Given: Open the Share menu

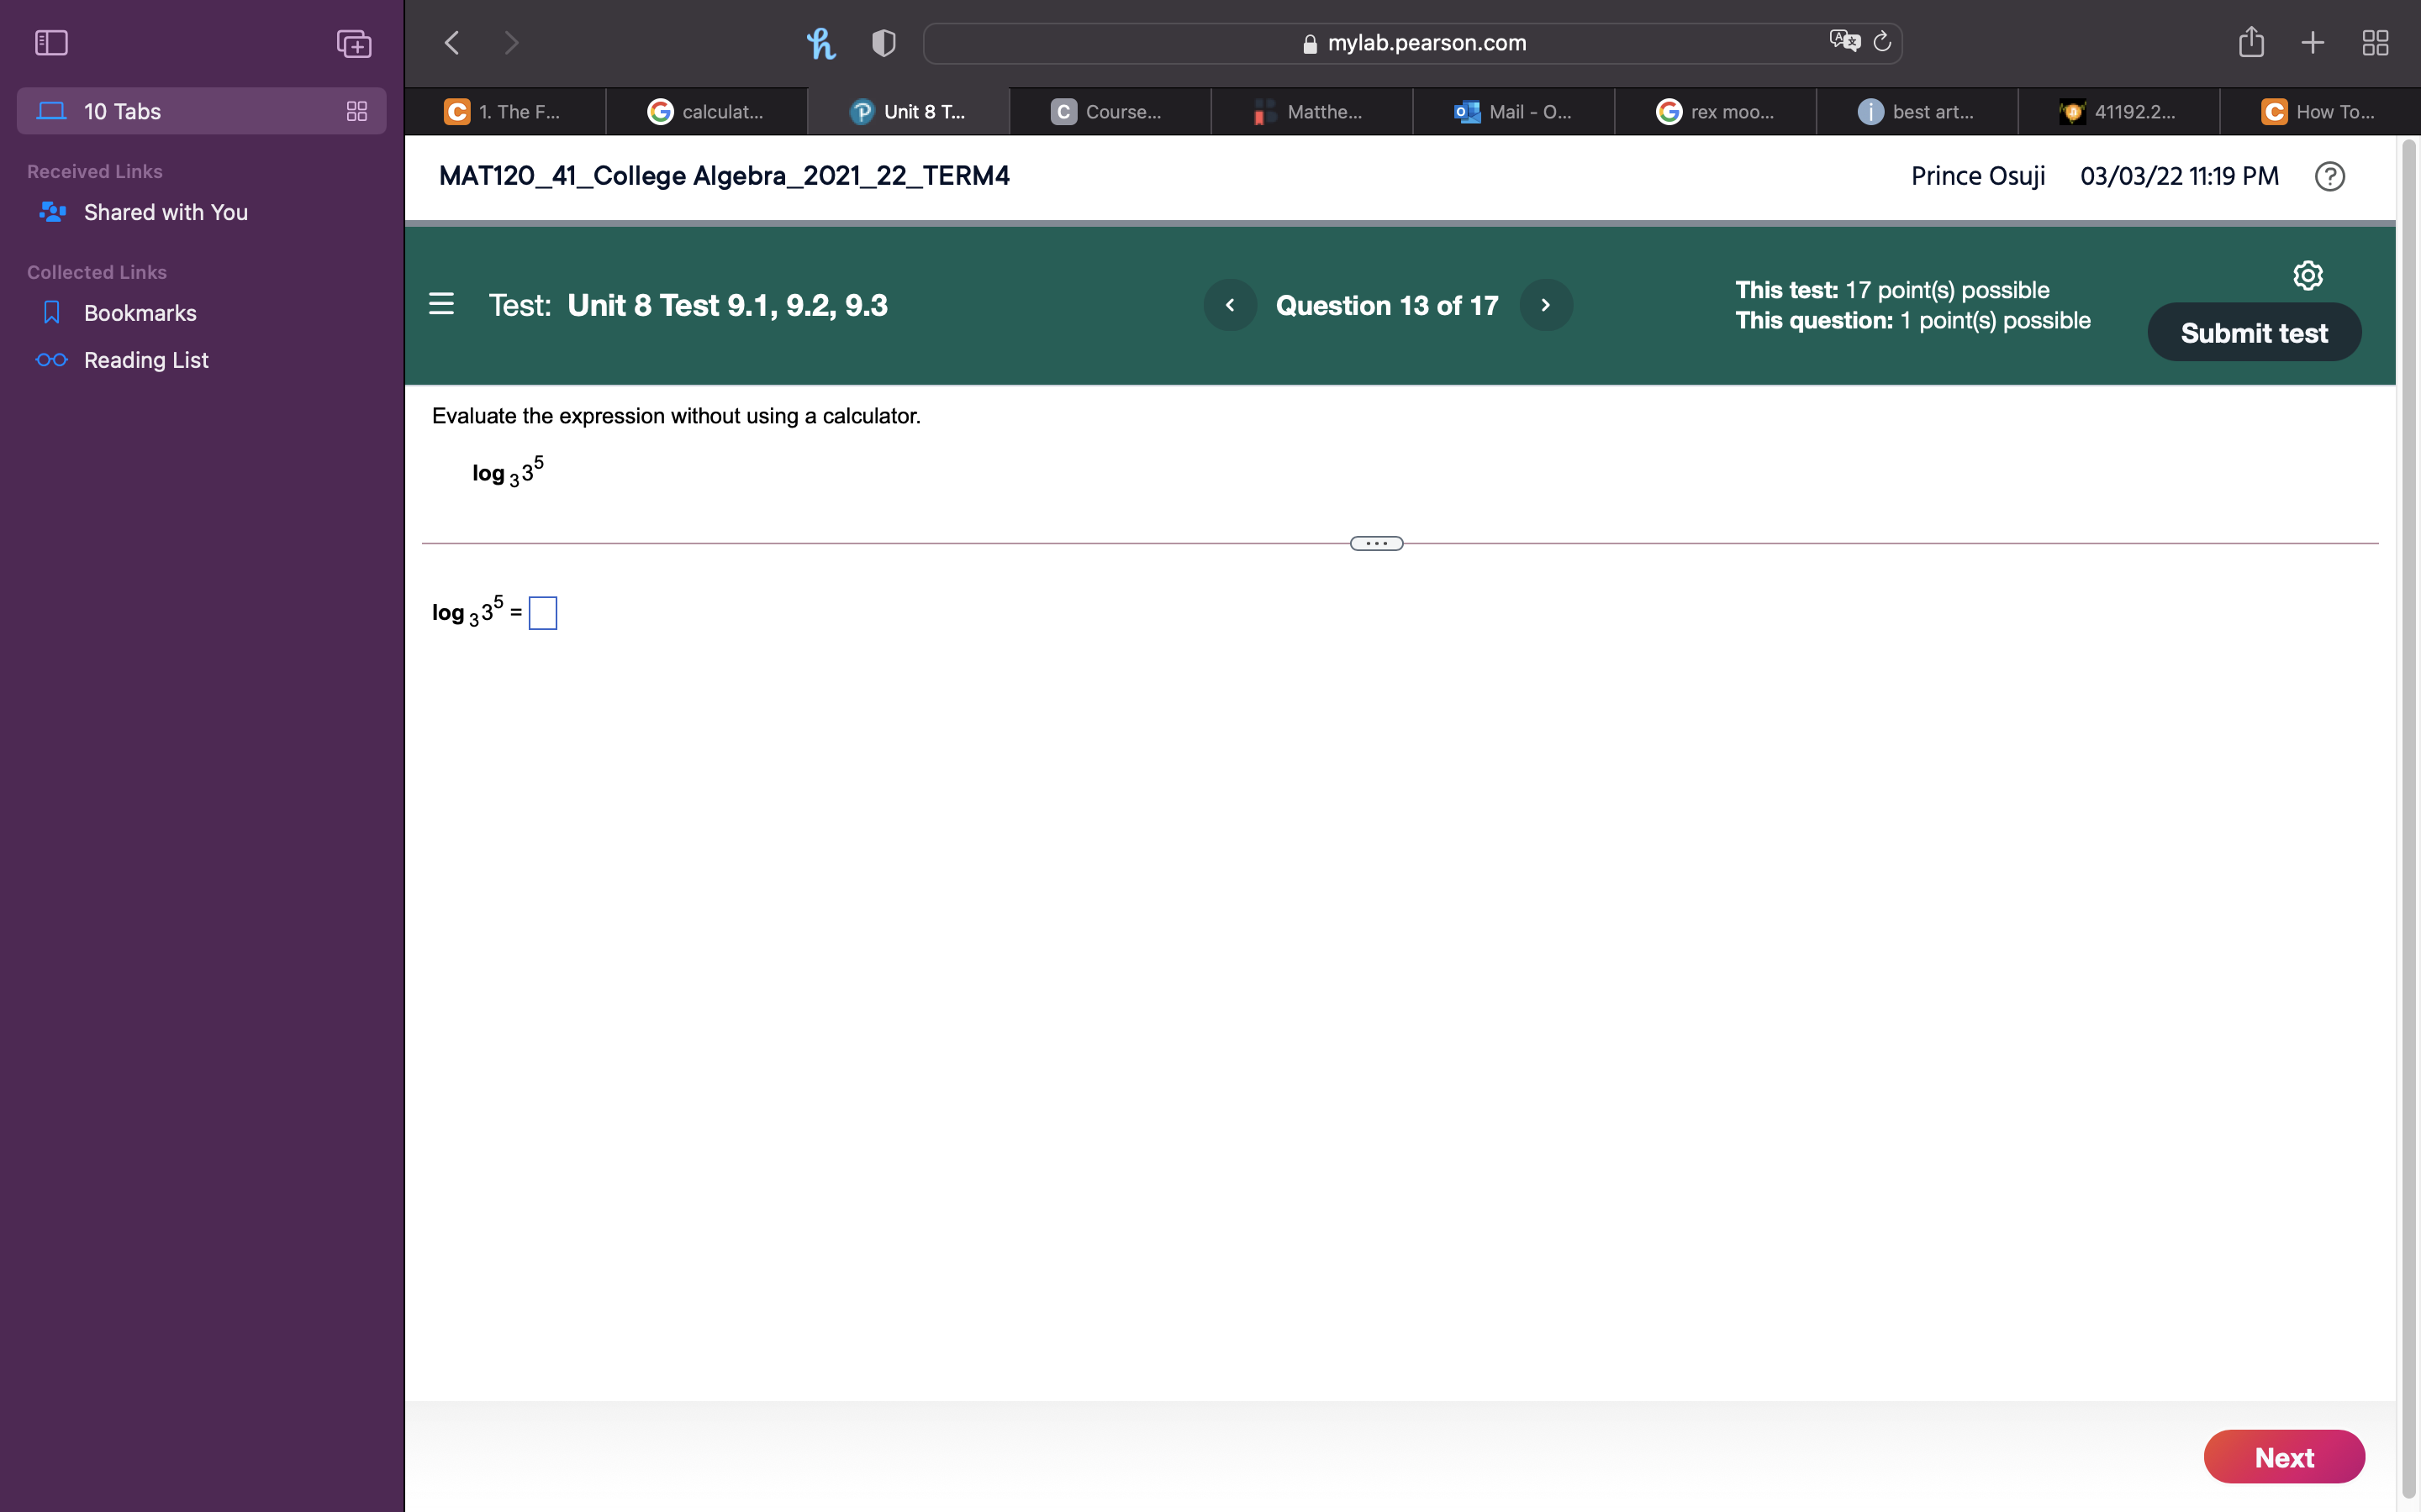Looking at the screenshot, I should click(2252, 42).
